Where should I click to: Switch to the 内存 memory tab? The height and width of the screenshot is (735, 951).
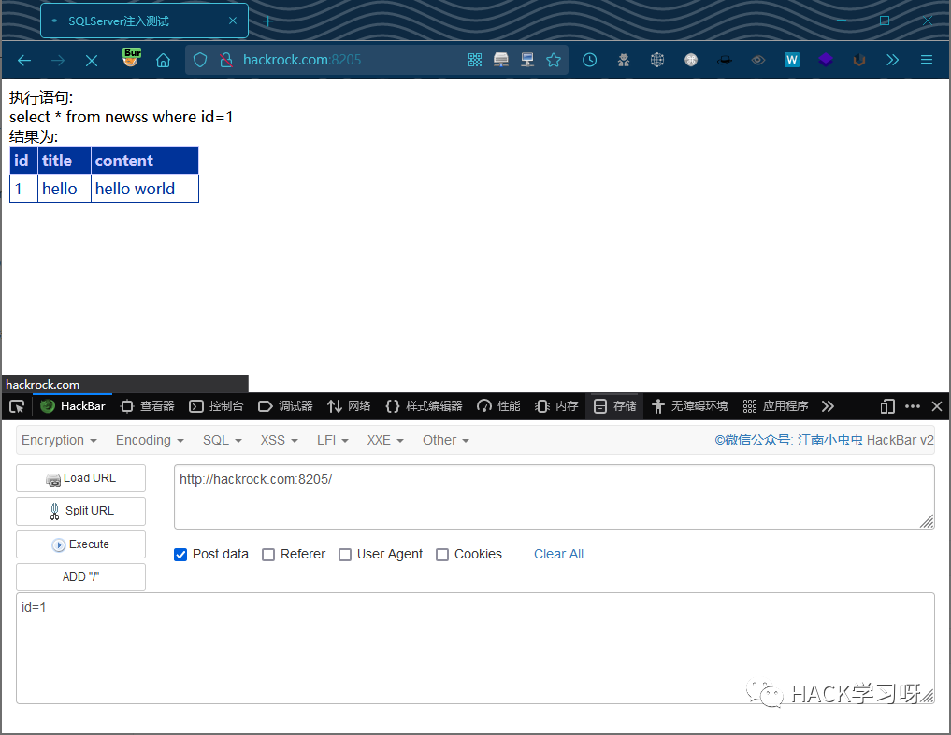556,406
